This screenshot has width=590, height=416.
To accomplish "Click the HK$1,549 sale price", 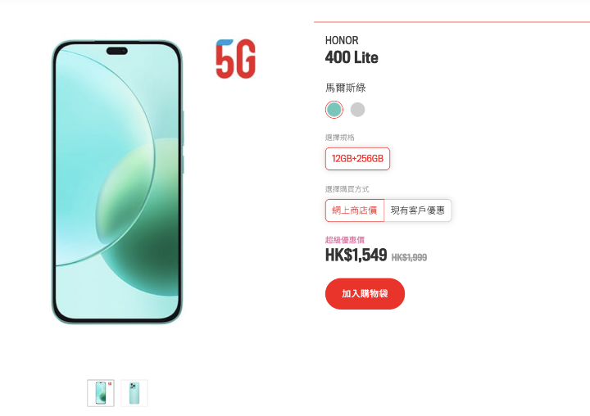I will click(356, 255).
